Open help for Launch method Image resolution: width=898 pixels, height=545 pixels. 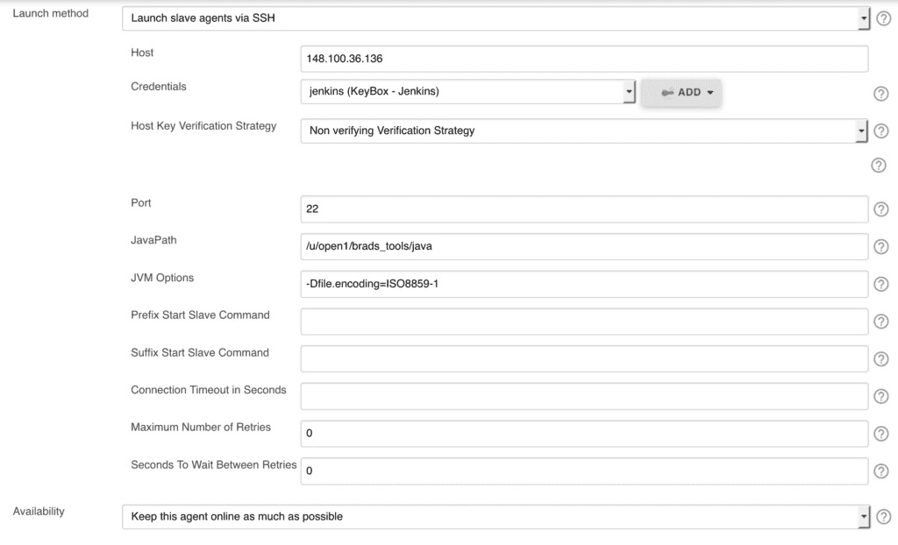(x=883, y=18)
